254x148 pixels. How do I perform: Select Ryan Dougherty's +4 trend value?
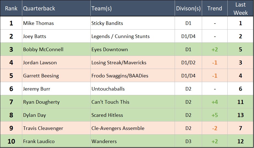(214, 102)
